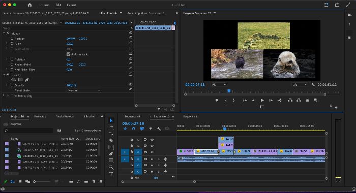The image size is (356, 193).
Task: Delete selected project item trash icon
Action: click(x=101, y=181)
